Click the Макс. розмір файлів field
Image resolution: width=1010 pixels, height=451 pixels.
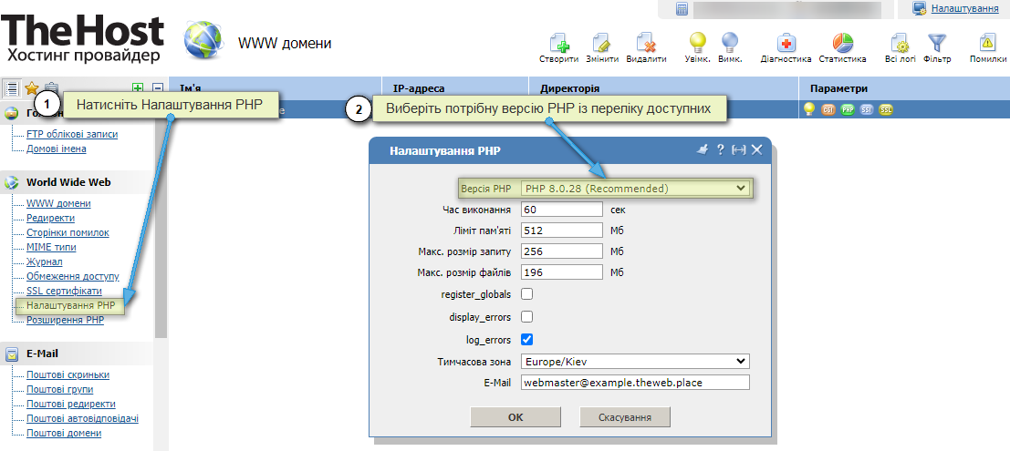tap(562, 272)
